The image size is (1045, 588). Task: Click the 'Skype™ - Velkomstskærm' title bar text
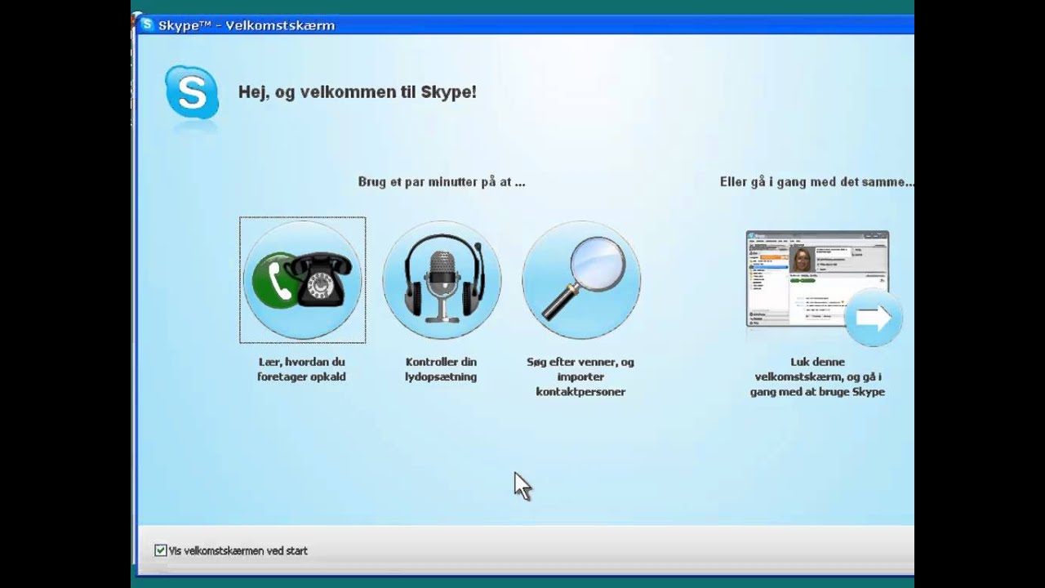coord(247,25)
